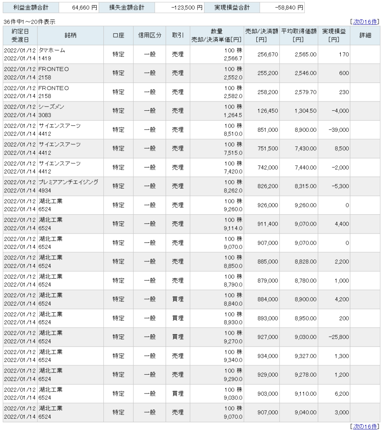Select the 平均取得価額 column header
Image resolution: width=382 pixels, height=431 pixels.
tap(299, 35)
